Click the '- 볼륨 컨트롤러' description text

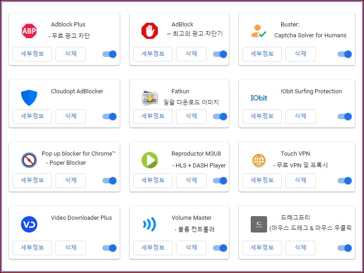click(195, 230)
